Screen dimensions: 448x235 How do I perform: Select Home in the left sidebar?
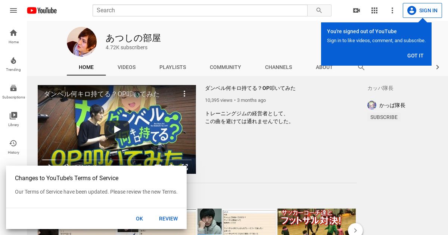(x=13, y=36)
